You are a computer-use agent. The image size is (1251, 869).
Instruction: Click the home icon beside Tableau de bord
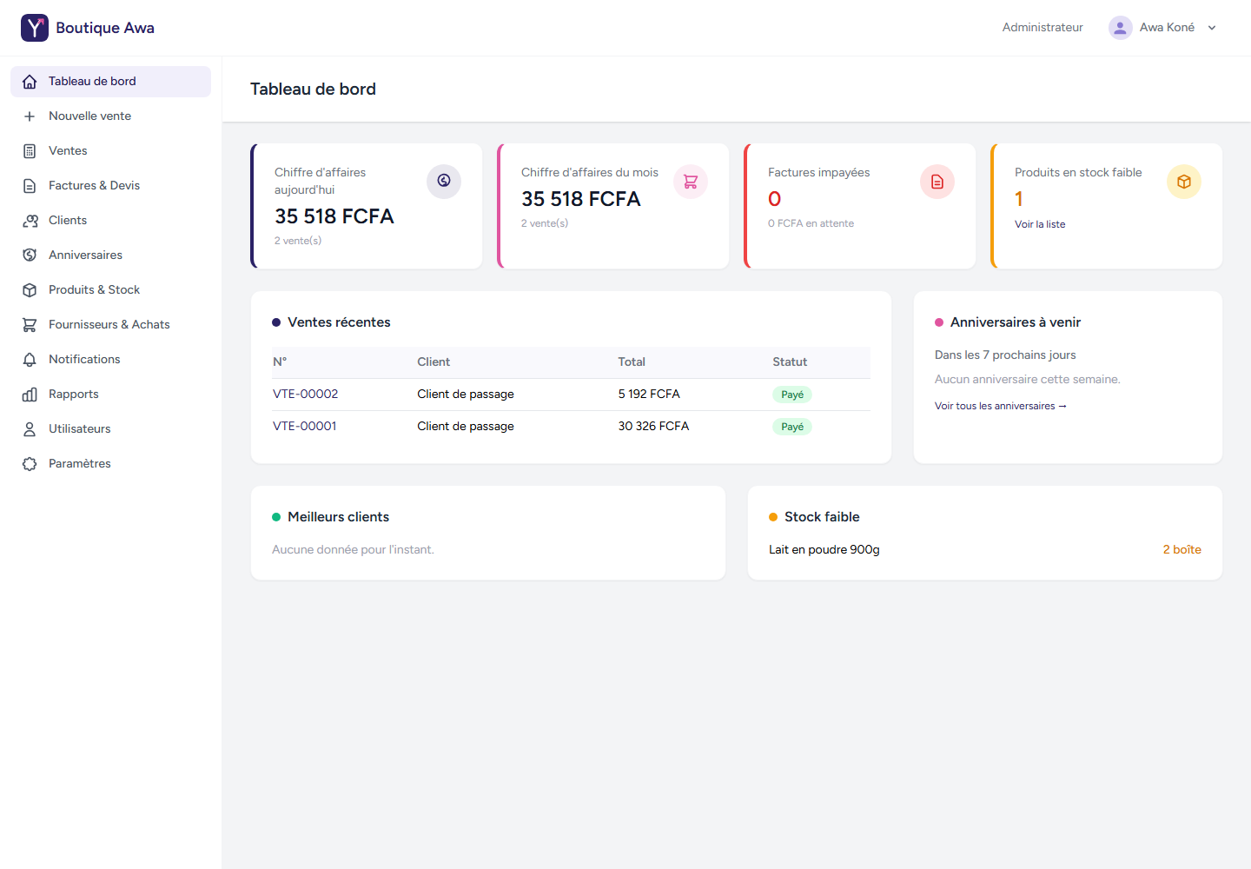pyautogui.click(x=30, y=82)
